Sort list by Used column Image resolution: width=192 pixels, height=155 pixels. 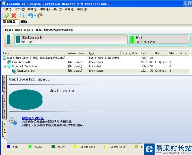161,53
